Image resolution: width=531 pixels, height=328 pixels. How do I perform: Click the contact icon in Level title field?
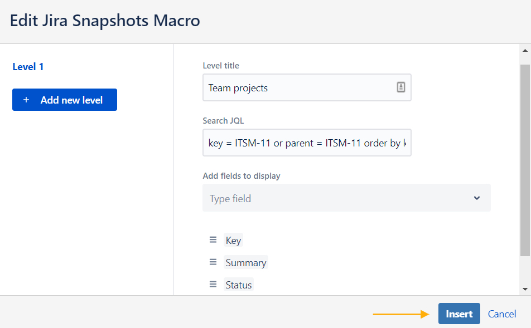tap(401, 87)
